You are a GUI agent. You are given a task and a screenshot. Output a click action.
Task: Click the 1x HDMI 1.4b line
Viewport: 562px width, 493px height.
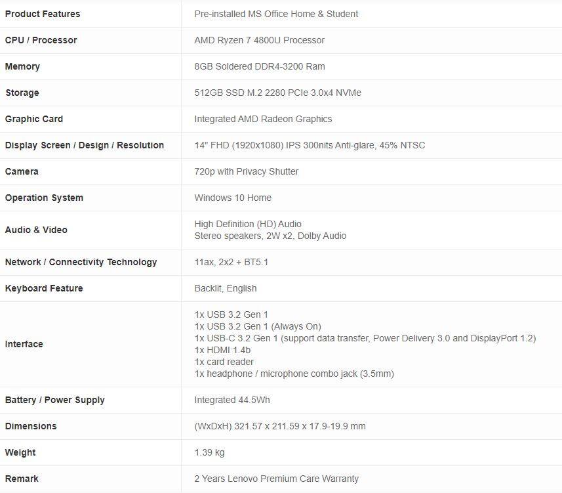click(224, 350)
